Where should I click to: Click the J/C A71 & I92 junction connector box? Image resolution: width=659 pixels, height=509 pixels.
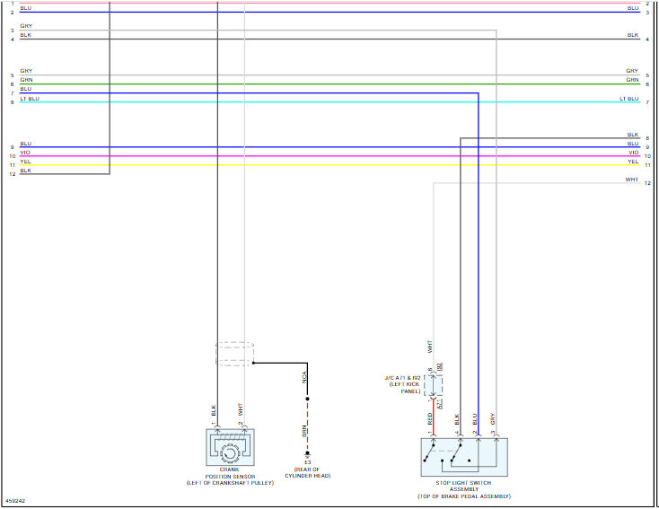[x=434, y=385]
